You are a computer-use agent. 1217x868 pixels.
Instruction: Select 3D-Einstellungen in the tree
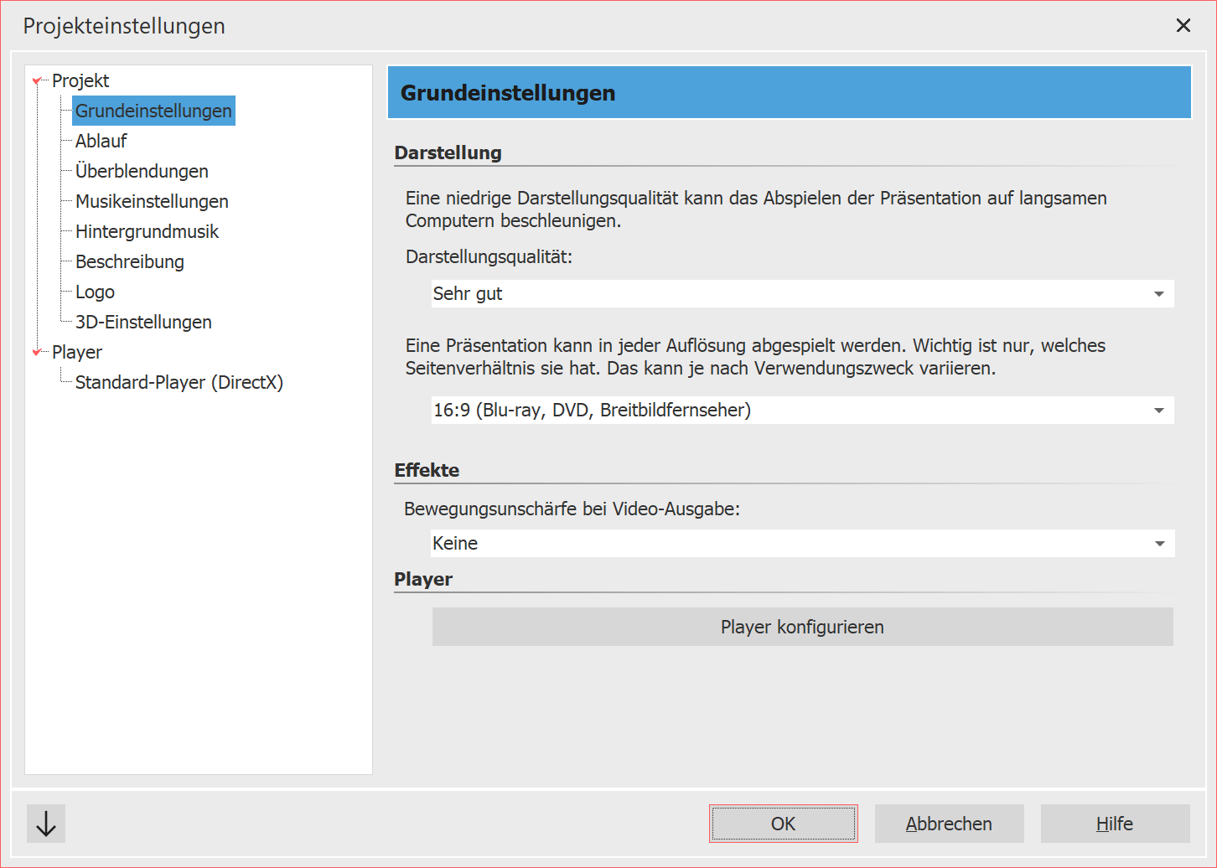point(143,322)
